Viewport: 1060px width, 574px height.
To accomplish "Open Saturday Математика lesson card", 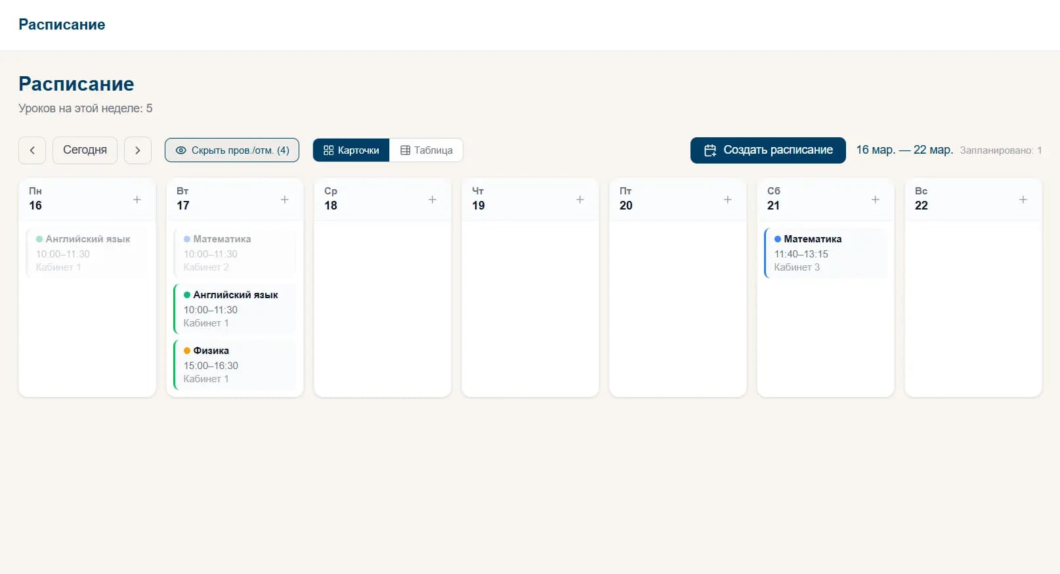I will click(x=826, y=253).
